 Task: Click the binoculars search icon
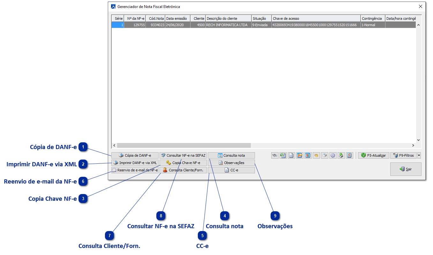275,155
